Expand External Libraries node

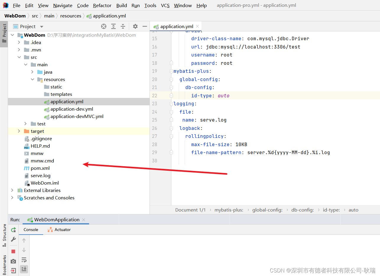point(12,190)
